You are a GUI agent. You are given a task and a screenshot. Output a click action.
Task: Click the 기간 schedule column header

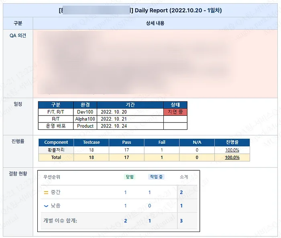coord(130,105)
